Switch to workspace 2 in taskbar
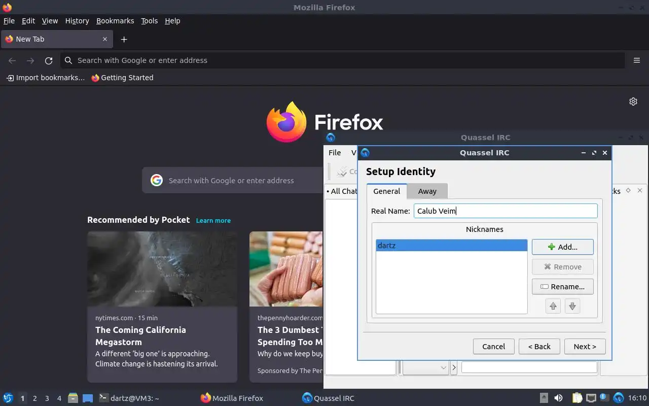Image resolution: width=649 pixels, height=406 pixels. click(x=35, y=398)
